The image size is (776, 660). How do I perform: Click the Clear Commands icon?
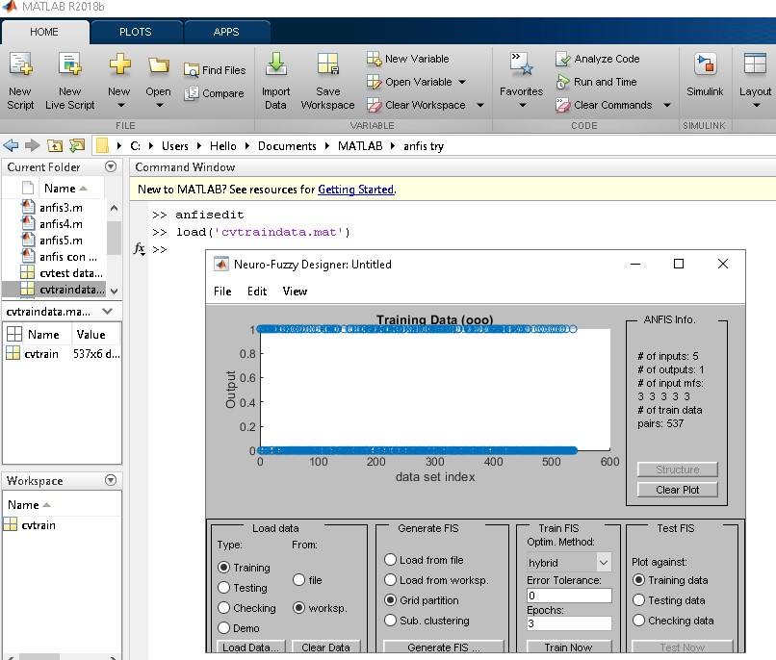562,105
